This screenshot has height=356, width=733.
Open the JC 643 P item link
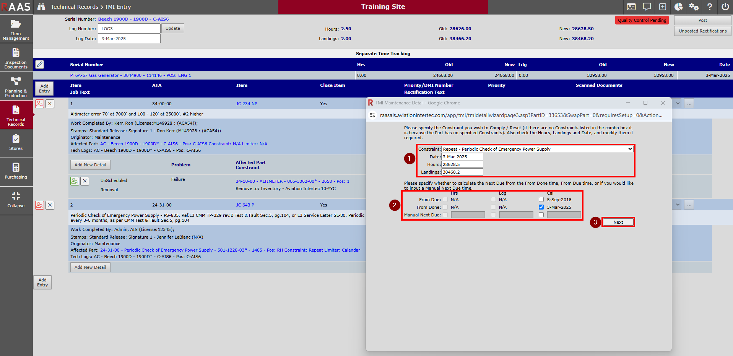[x=245, y=205]
